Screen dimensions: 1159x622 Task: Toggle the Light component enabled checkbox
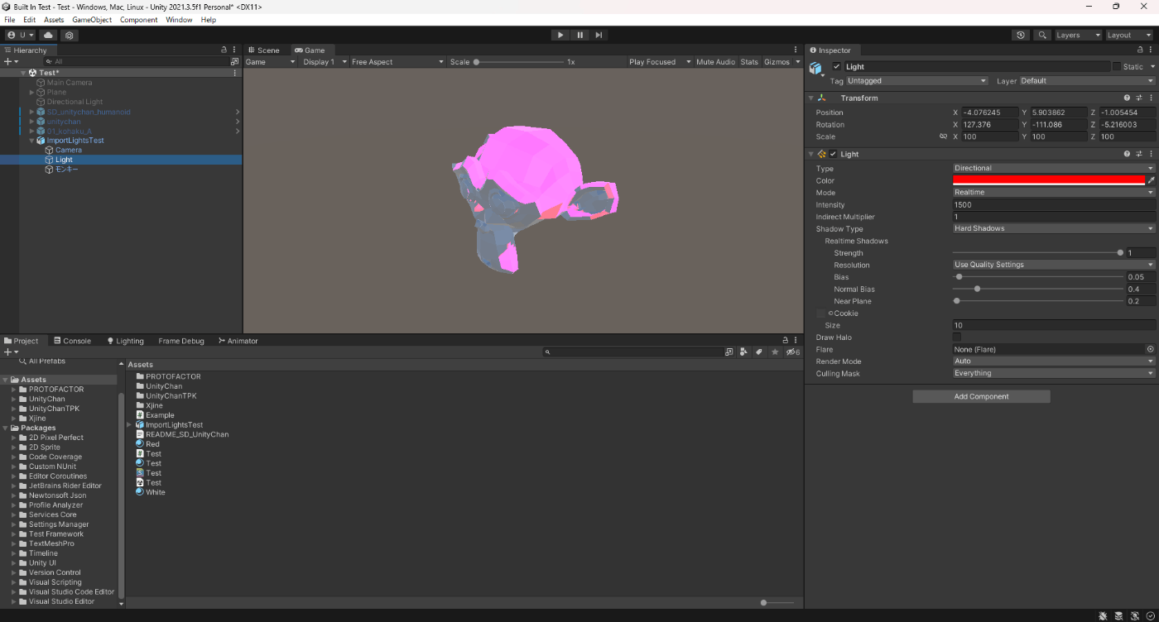click(x=833, y=154)
